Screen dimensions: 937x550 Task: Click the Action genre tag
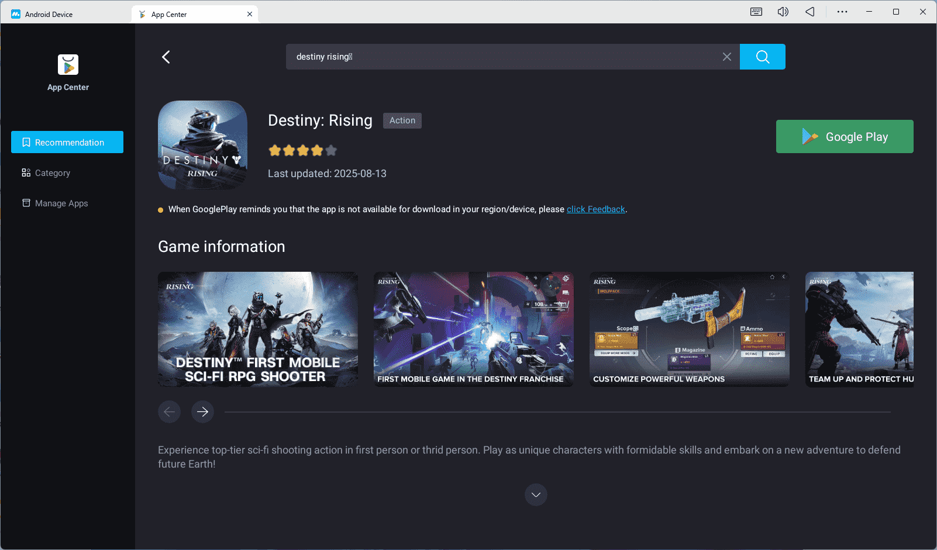[402, 120]
